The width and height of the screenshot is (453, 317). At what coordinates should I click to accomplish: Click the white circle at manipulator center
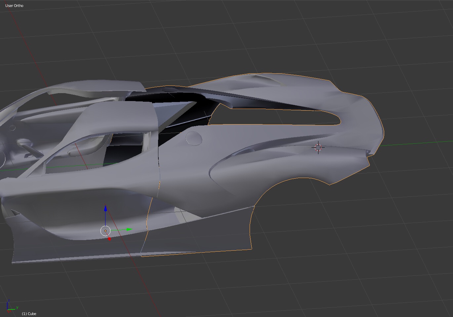point(105,230)
